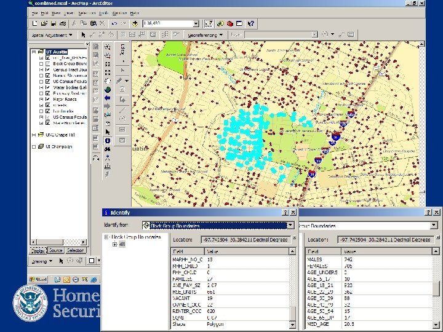
Task: Uncheck the Landmarks layer checkbox
Action: (x=47, y=111)
